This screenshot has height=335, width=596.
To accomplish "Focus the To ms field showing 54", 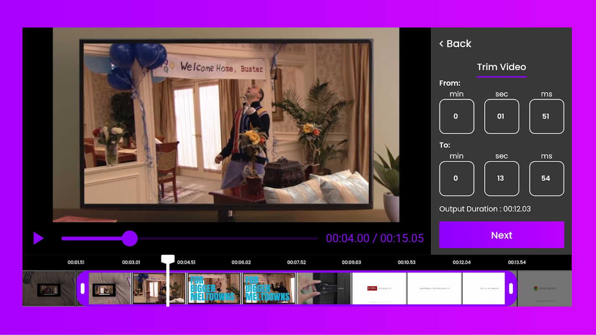I will click(547, 178).
